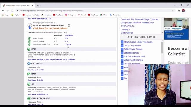Viewport: 191px width, 107px height.
Task: Click the address bar URL
Action: click(52, 11)
